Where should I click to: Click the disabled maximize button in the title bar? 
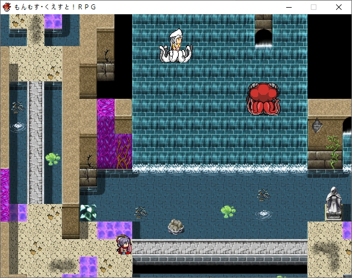(314, 7)
